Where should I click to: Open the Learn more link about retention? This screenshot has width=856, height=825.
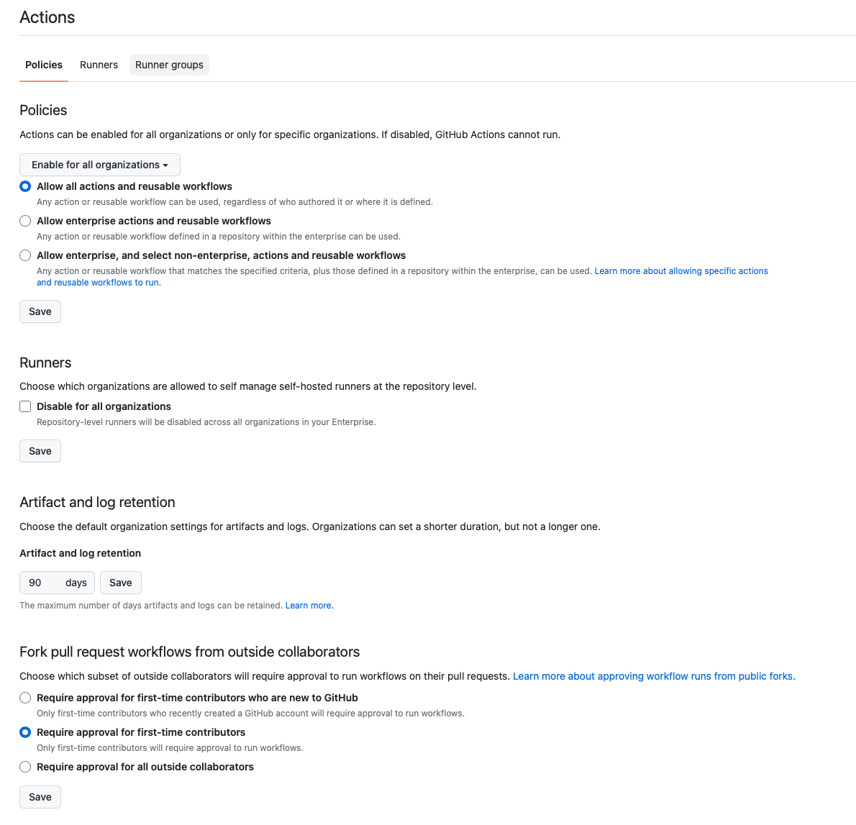tap(309, 606)
